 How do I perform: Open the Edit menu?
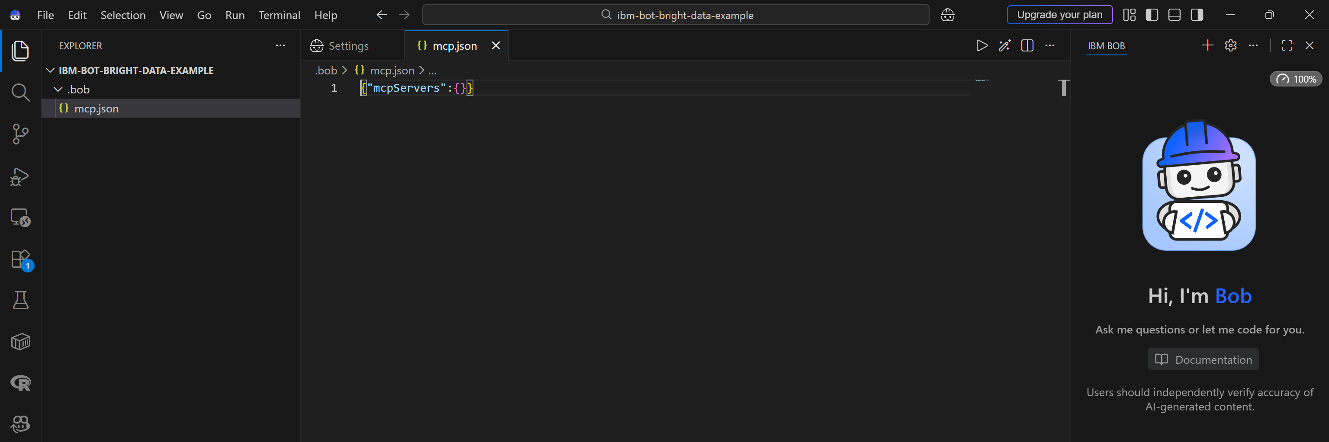(x=77, y=15)
